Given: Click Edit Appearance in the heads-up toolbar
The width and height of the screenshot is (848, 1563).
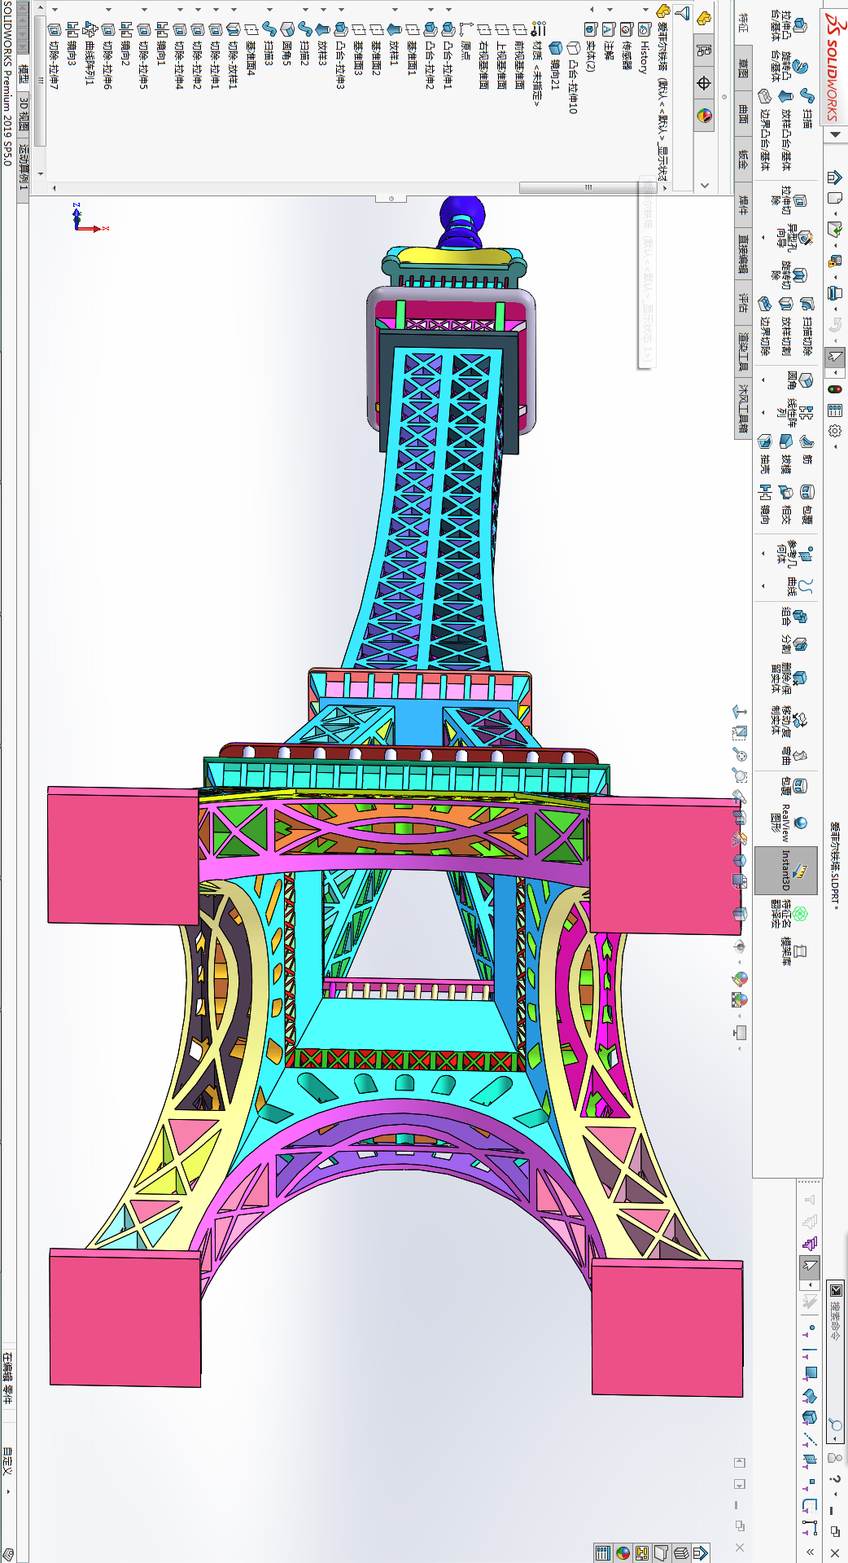Looking at the screenshot, I should pos(740,978).
